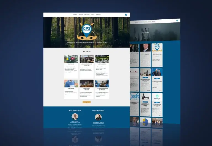Click the right consultant's round portrait photo

(98, 117)
